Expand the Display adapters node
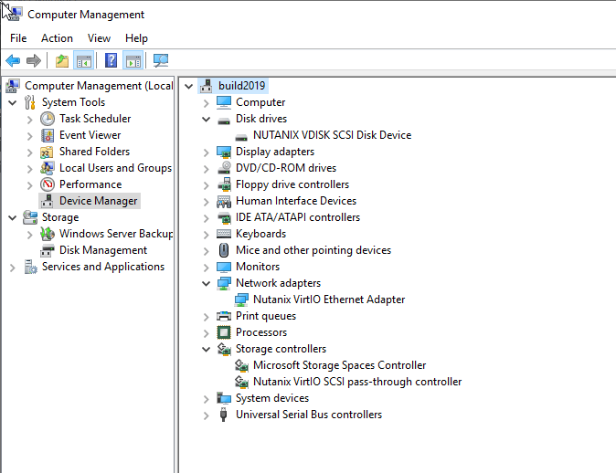Image resolution: width=616 pixels, height=473 pixels. coord(207,152)
